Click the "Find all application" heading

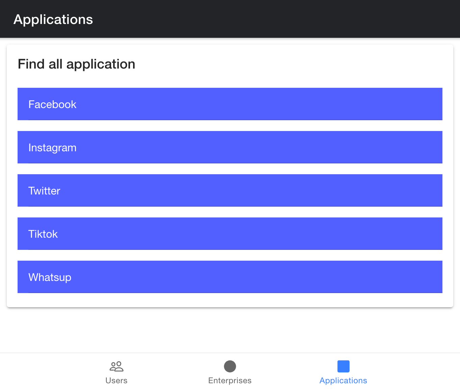tap(76, 64)
